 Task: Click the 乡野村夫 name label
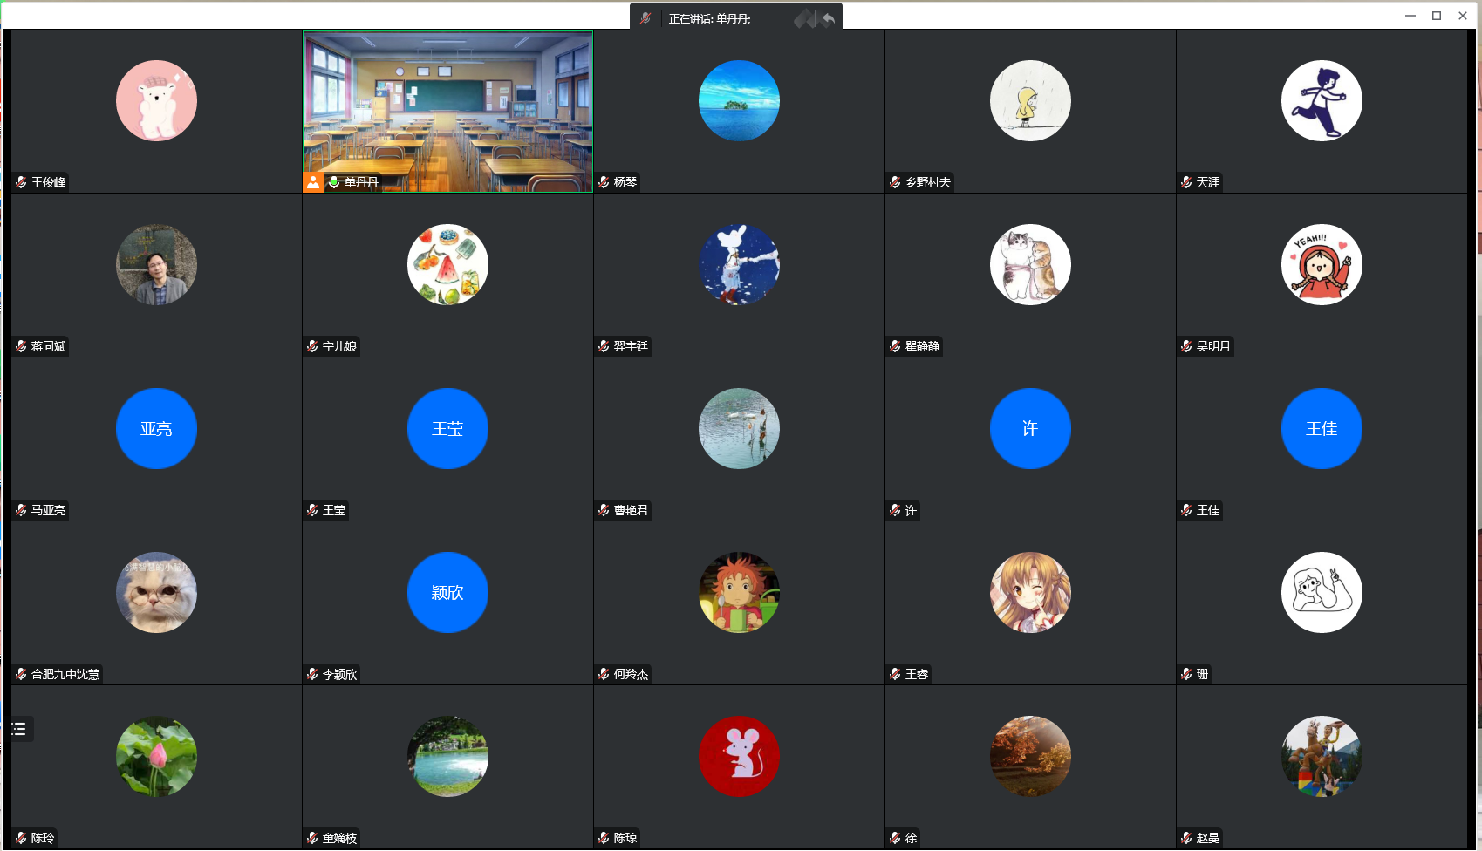(x=927, y=182)
